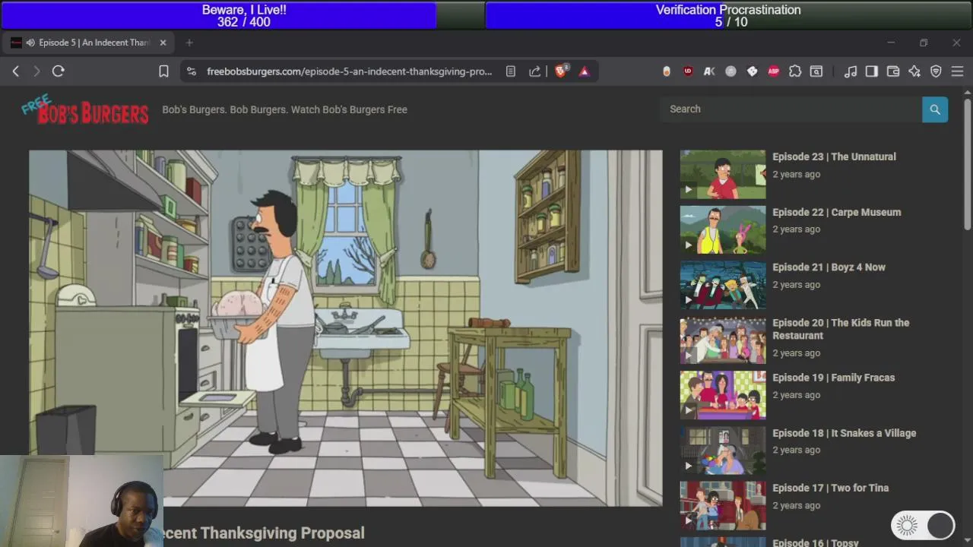Click the Episode 20 thumbnail image
The width and height of the screenshot is (973, 547).
pyautogui.click(x=723, y=340)
